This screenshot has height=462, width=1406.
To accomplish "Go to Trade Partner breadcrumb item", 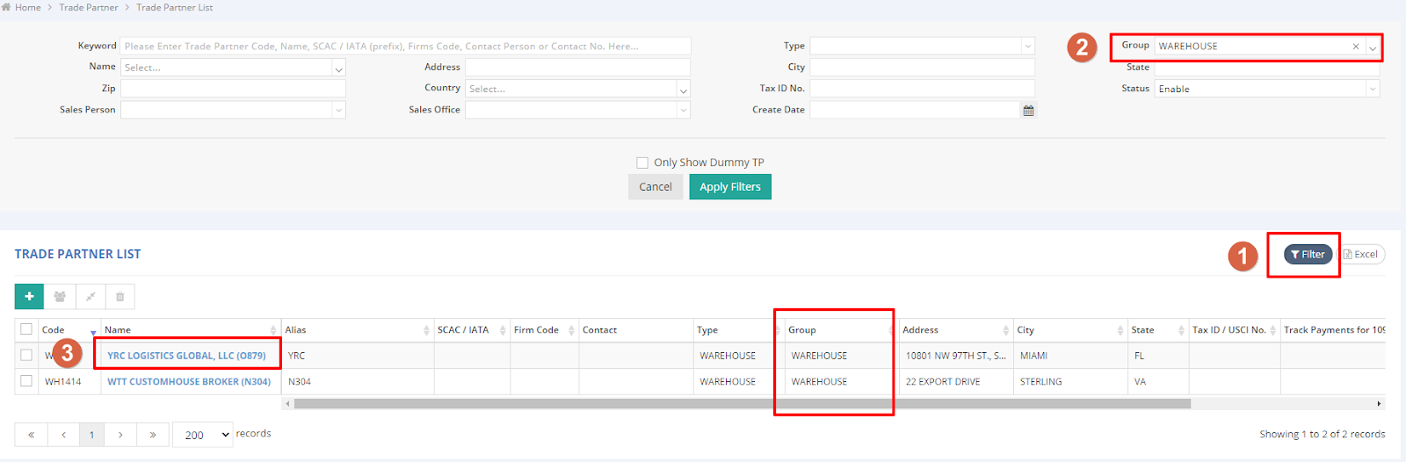I will point(88,7).
